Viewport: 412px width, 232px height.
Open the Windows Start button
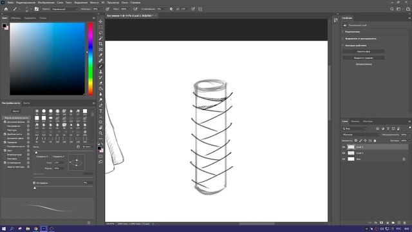pos(4,229)
